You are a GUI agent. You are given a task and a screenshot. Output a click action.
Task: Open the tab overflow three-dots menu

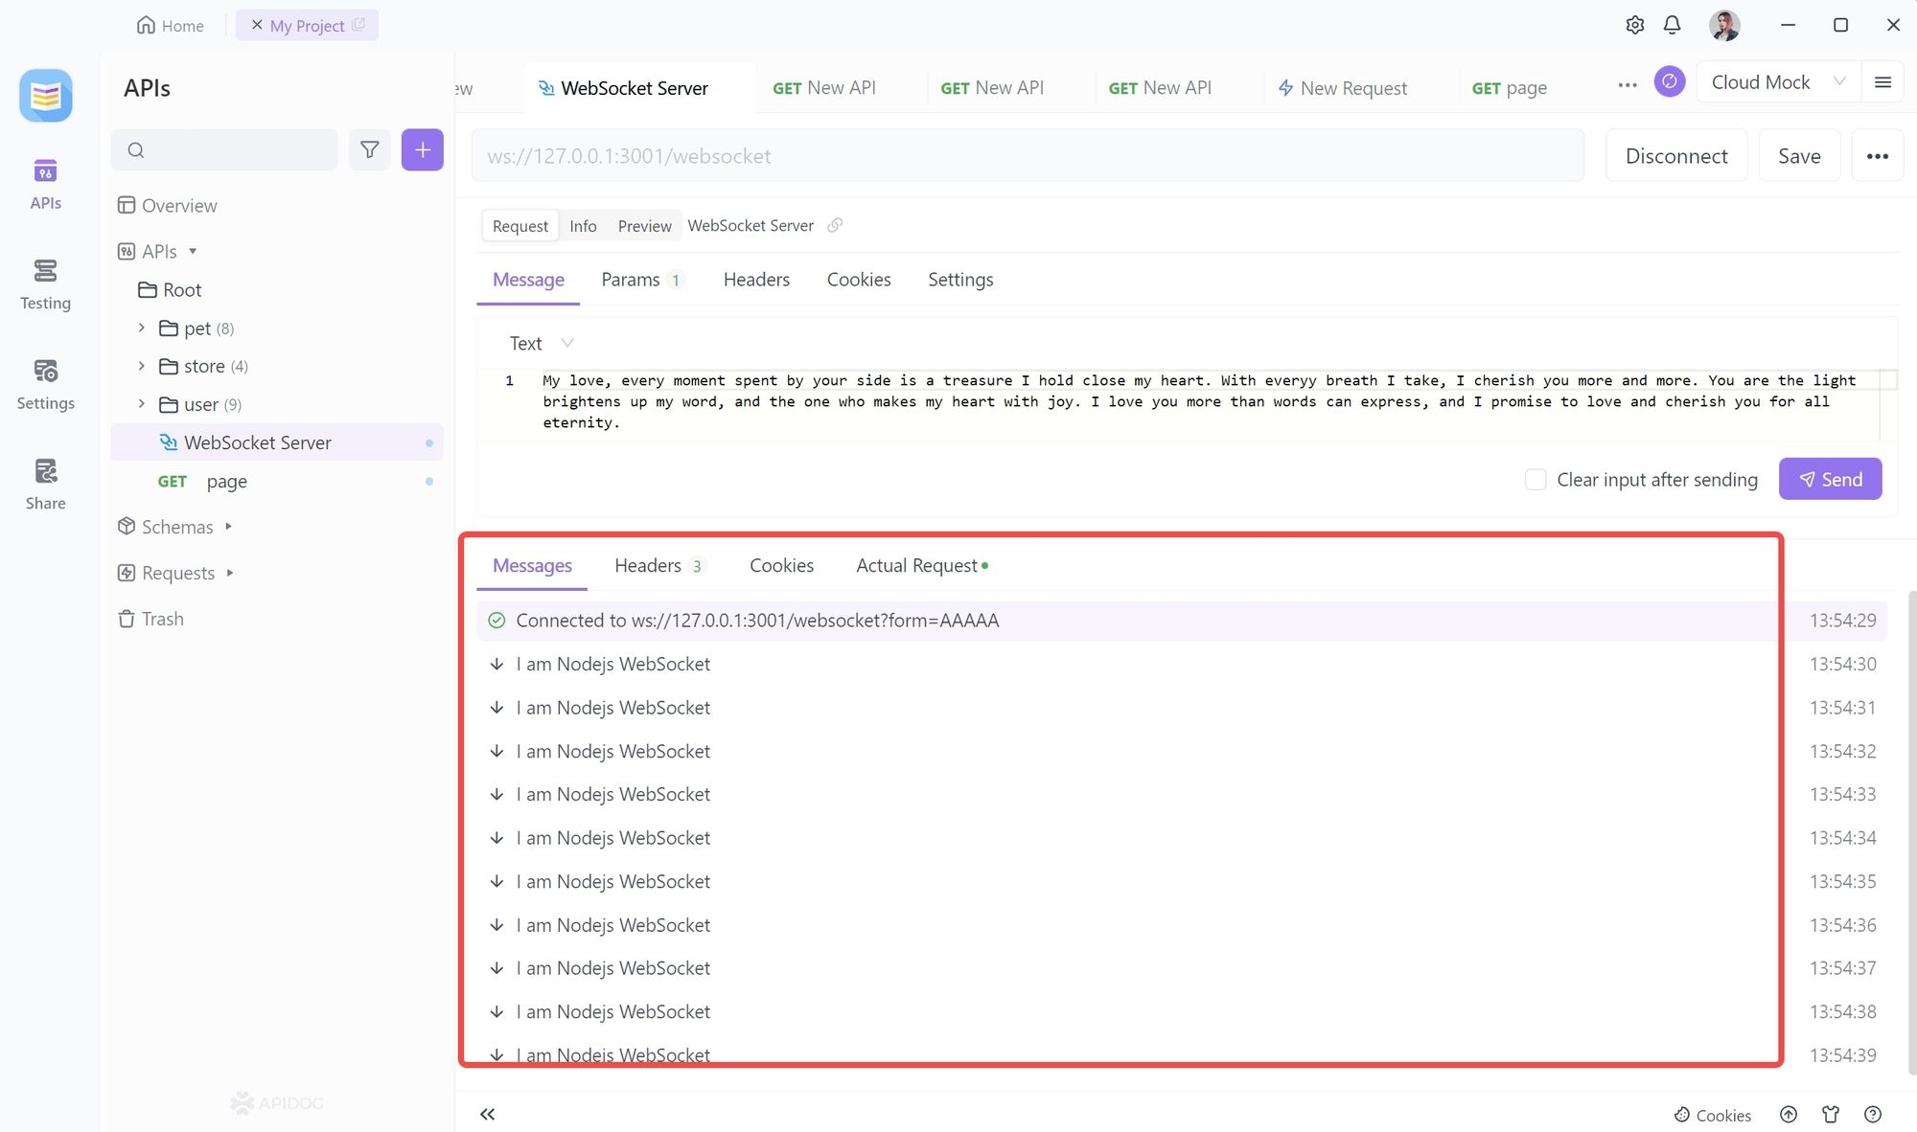pos(1627,85)
